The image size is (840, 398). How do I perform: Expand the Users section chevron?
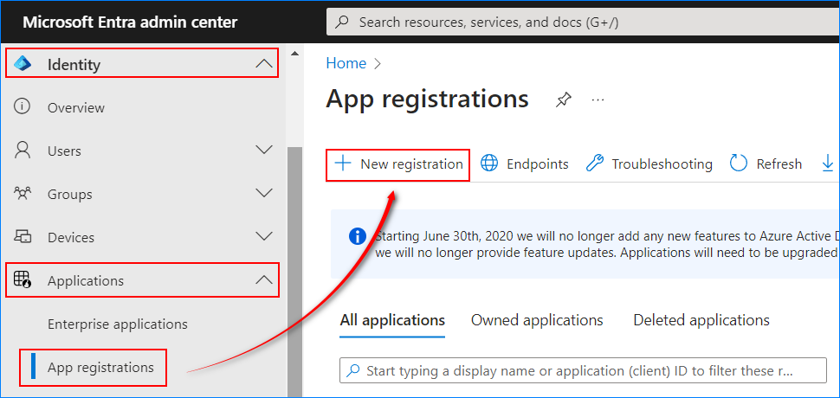pyautogui.click(x=263, y=150)
